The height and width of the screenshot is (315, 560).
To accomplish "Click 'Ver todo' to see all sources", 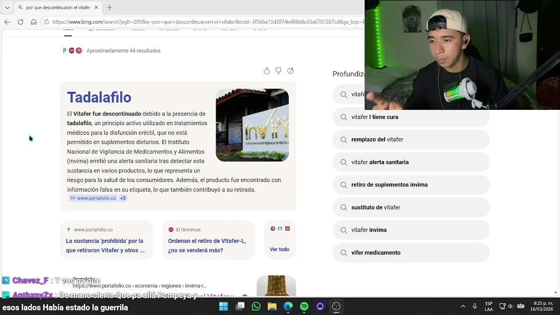I will pyautogui.click(x=280, y=249).
